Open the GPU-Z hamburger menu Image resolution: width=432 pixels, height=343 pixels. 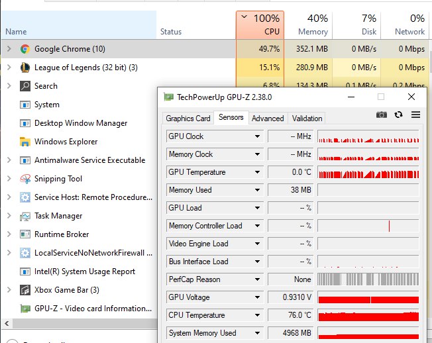coord(415,115)
